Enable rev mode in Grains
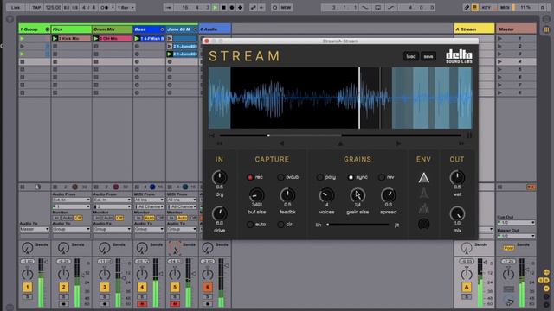Image resolution: width=554 pixels, height=311 pixels. click(x=382, y=177)
